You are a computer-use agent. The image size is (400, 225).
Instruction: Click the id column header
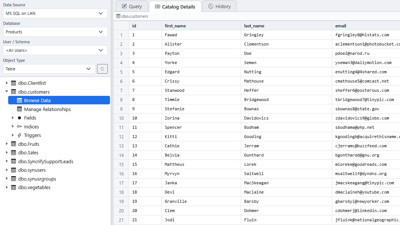145,26
